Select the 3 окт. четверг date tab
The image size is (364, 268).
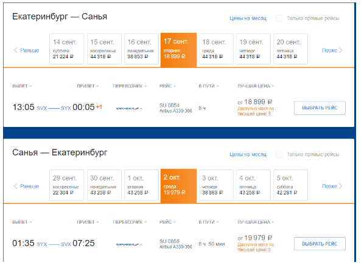216,185
